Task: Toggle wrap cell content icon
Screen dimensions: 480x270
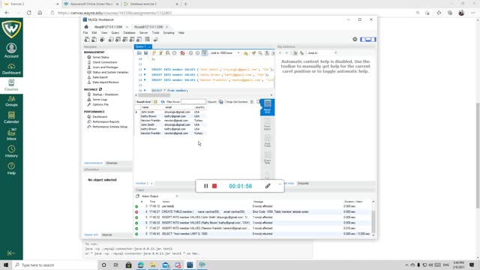Action: point(252,102)
